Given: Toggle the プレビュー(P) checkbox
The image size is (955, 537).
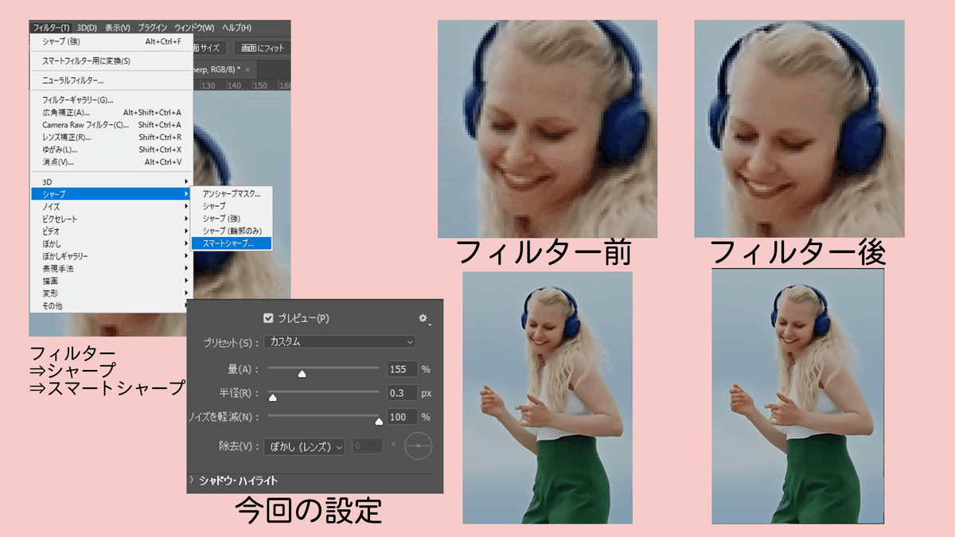Looking at the screenshot, I should click(x=268, y=318).
